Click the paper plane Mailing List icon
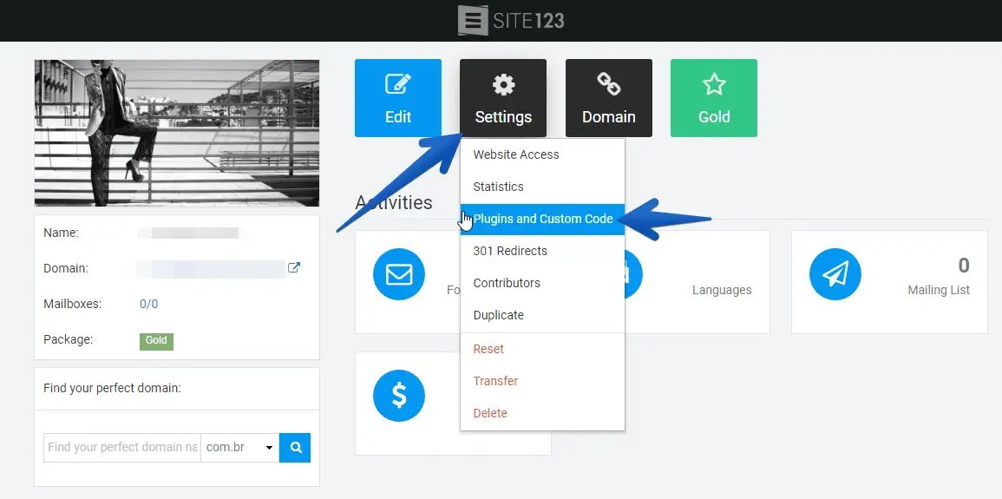 click(835, 274)
